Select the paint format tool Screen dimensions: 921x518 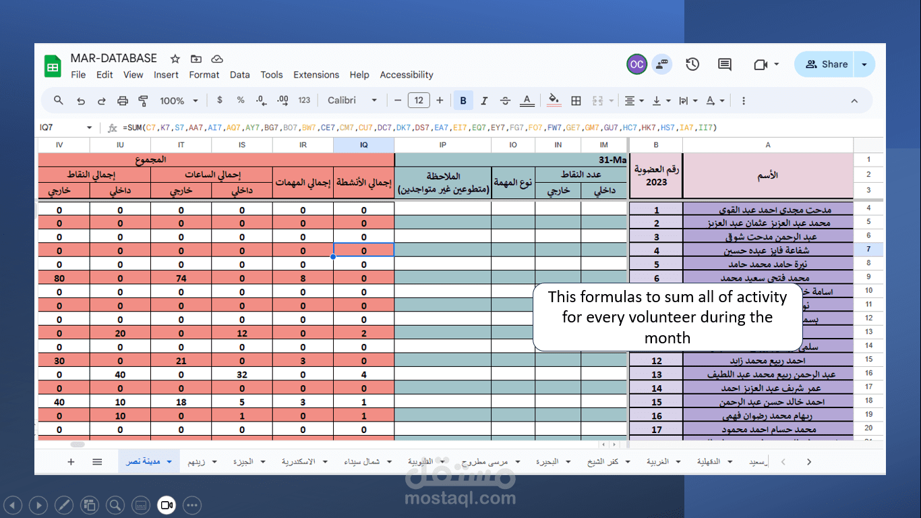pos(143,100)
